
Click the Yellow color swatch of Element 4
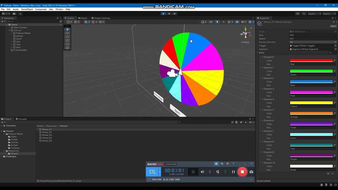[x=311, y=103]
